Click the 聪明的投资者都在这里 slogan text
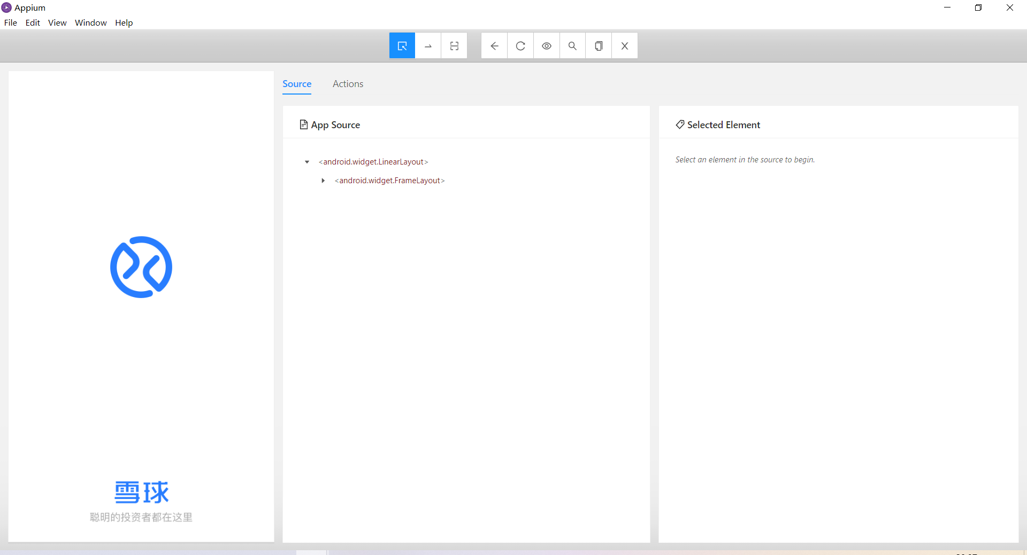The image size is (1027, 555). pos(141,517)
